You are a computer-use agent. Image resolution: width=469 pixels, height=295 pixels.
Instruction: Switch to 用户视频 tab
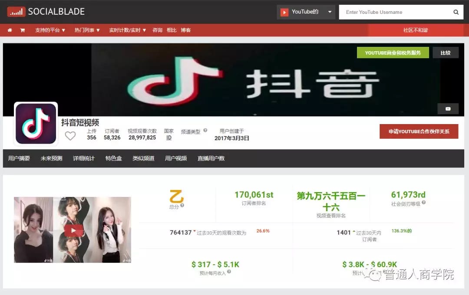(176, 158)
